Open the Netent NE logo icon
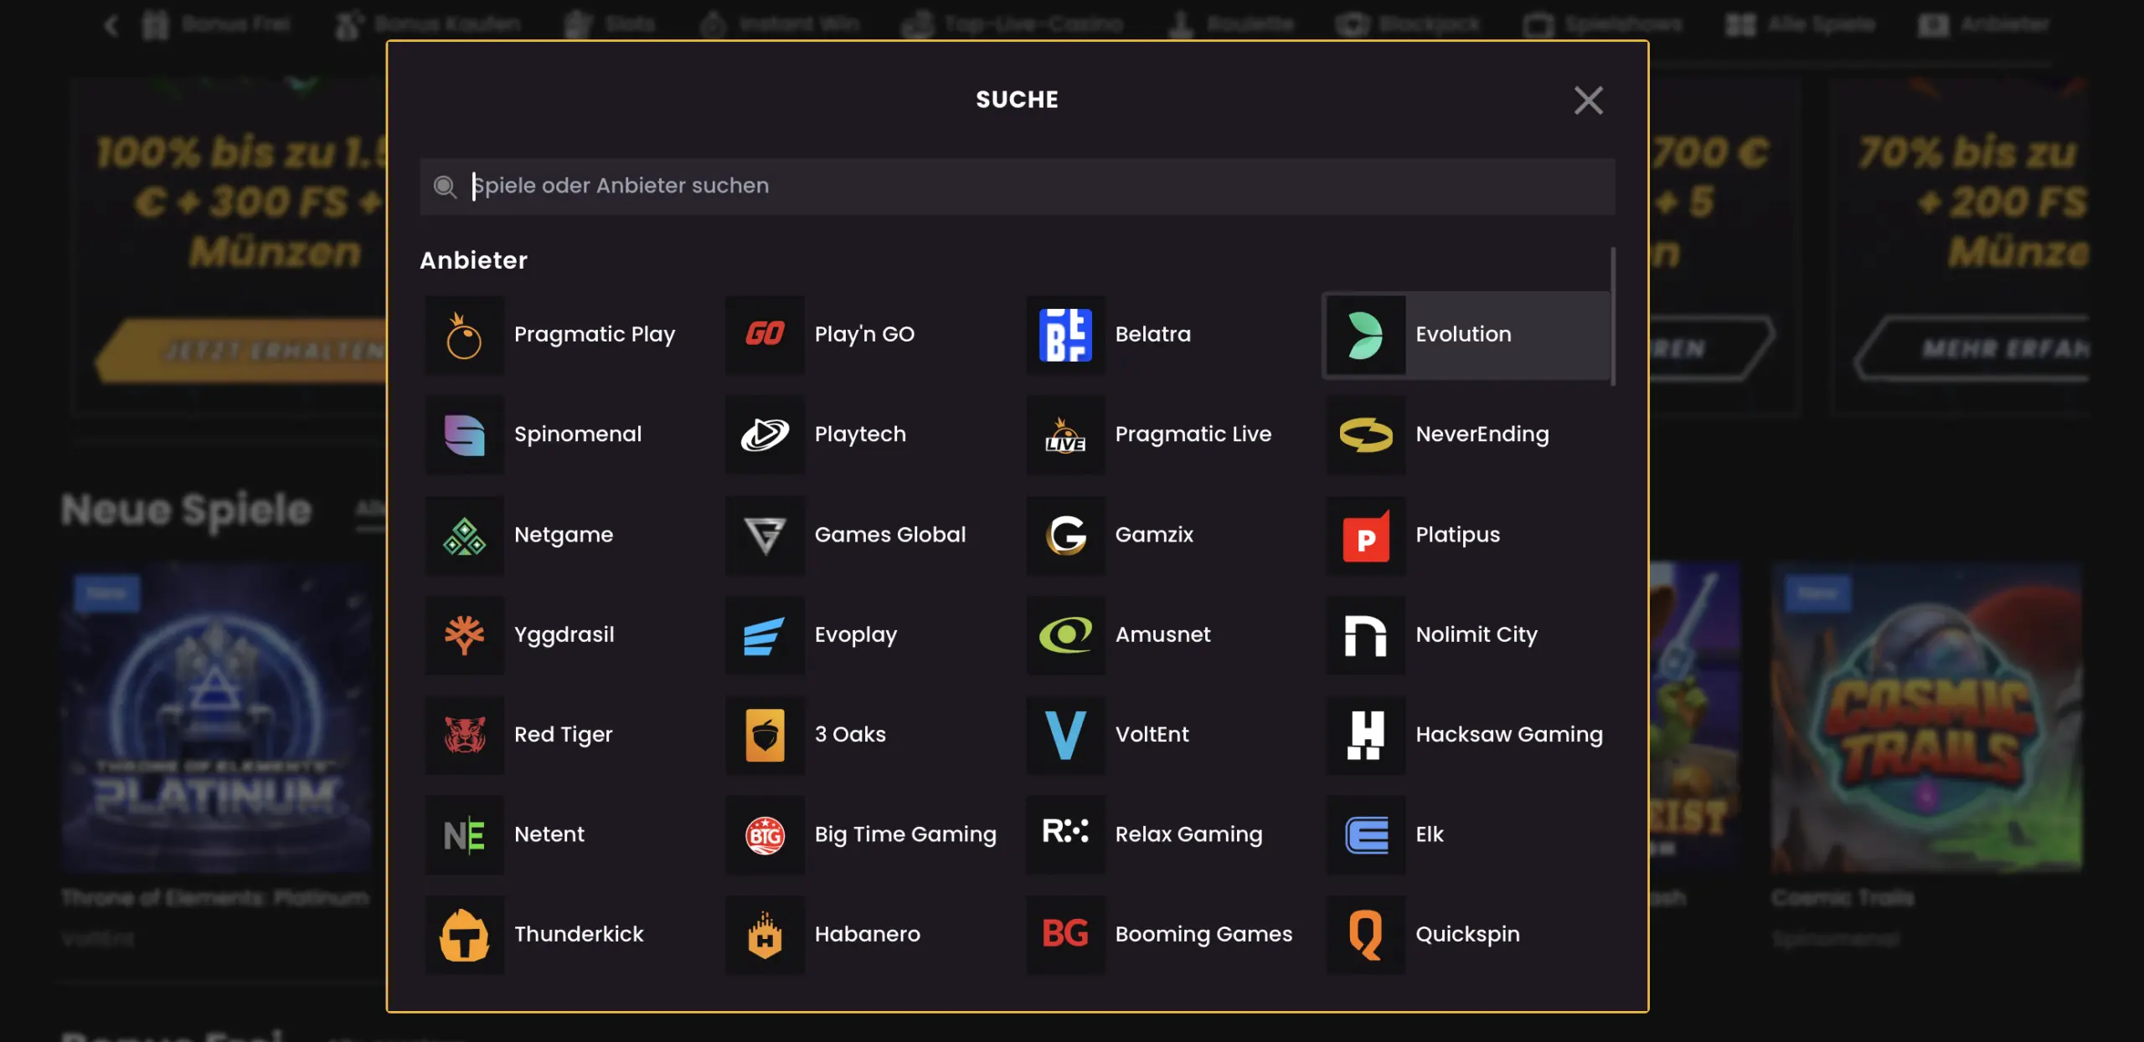This screenshot has width=2144, height=1042. [x=464, y=834]
